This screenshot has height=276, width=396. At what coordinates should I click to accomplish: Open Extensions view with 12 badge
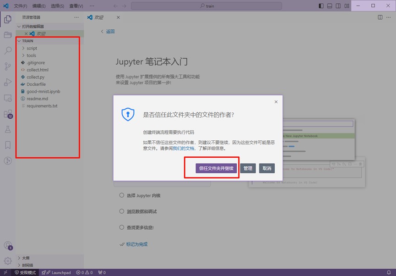coord(8,114)
